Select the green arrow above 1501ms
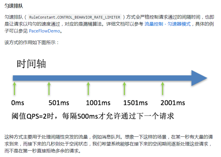The image size is (221, 157). coord(124,88)
